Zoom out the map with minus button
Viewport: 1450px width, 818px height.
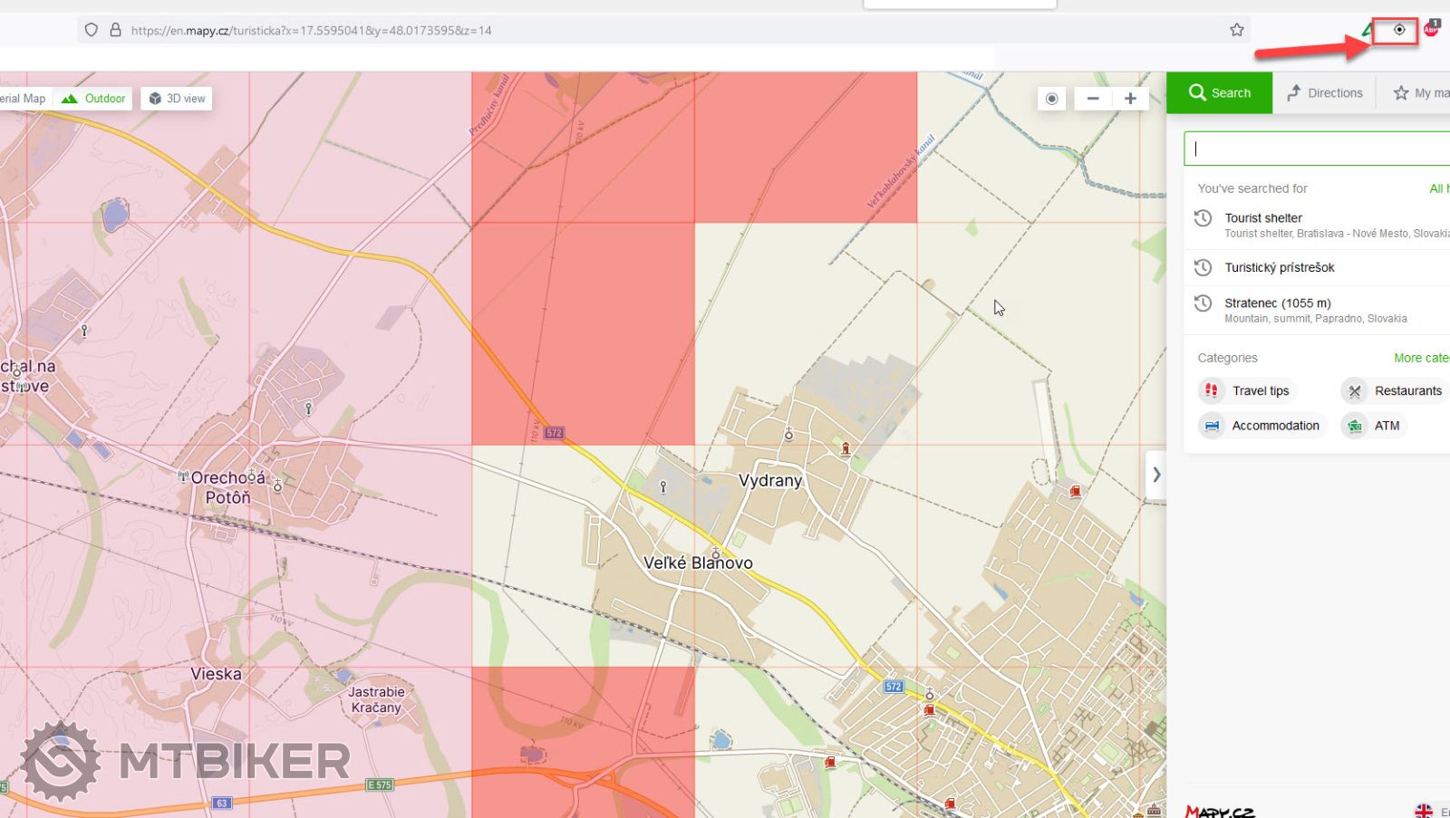[1093, 99]
